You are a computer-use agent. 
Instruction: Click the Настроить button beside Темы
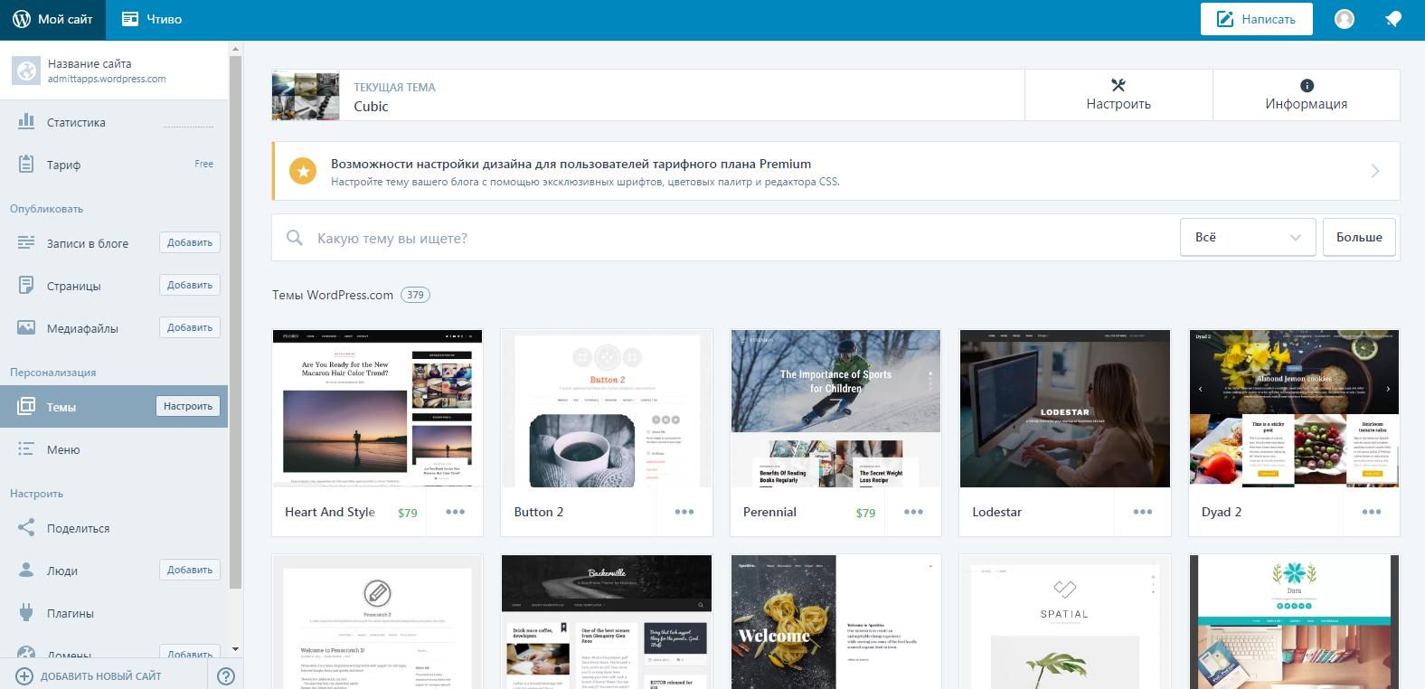(188, 406)
